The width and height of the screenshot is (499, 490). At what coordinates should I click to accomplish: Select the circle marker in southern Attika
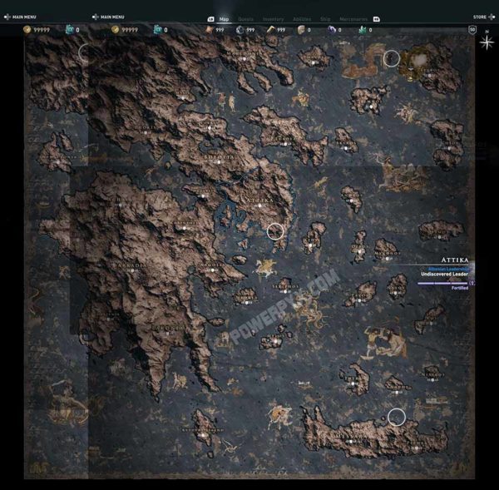[275, 232]
